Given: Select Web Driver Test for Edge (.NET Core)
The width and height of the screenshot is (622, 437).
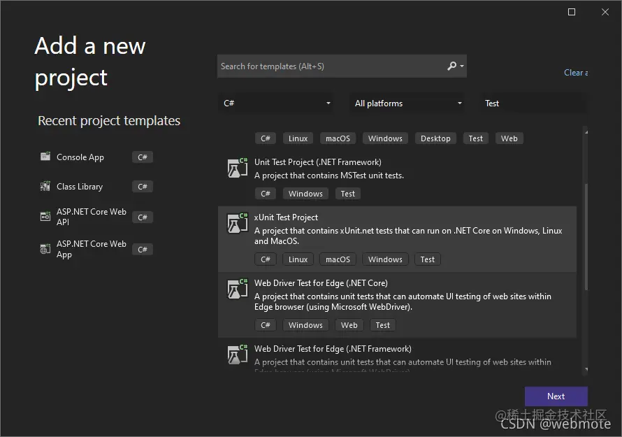Looking at the screenshot, I should [397, 305].
